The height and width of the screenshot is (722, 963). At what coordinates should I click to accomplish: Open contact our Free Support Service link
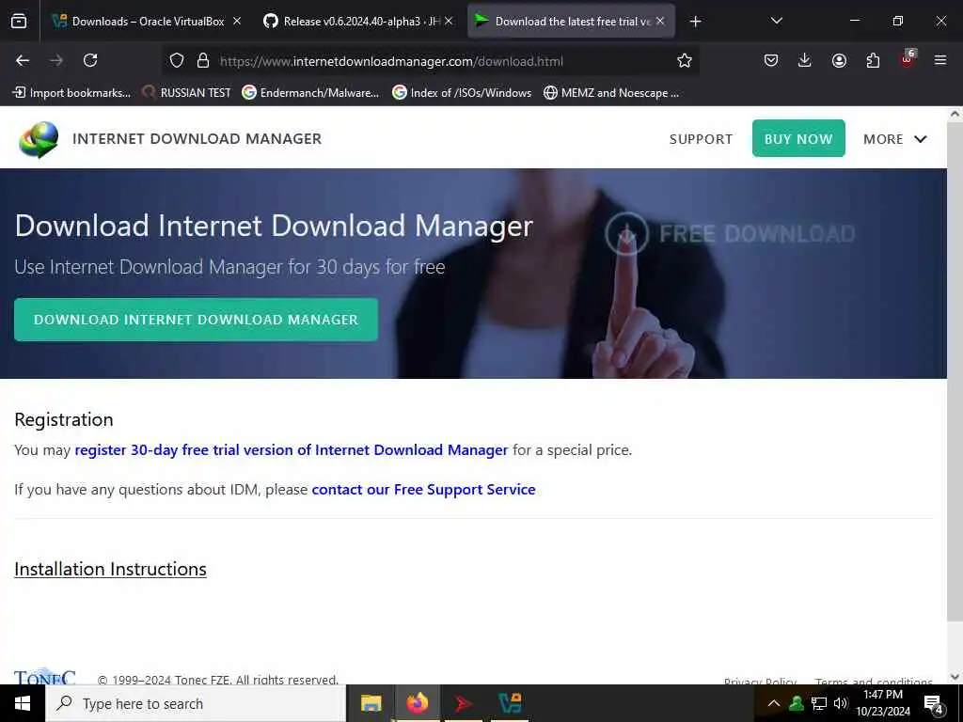[424, 489]
